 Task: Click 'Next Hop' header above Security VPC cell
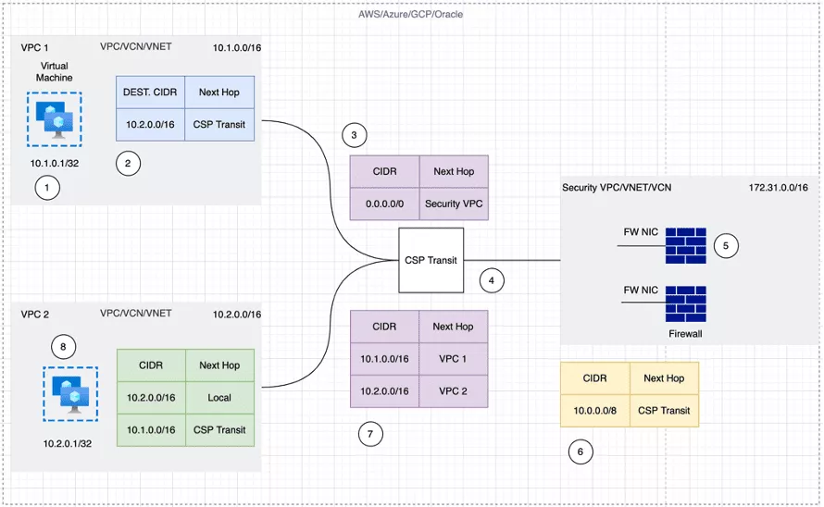click(x=454, y=172)
